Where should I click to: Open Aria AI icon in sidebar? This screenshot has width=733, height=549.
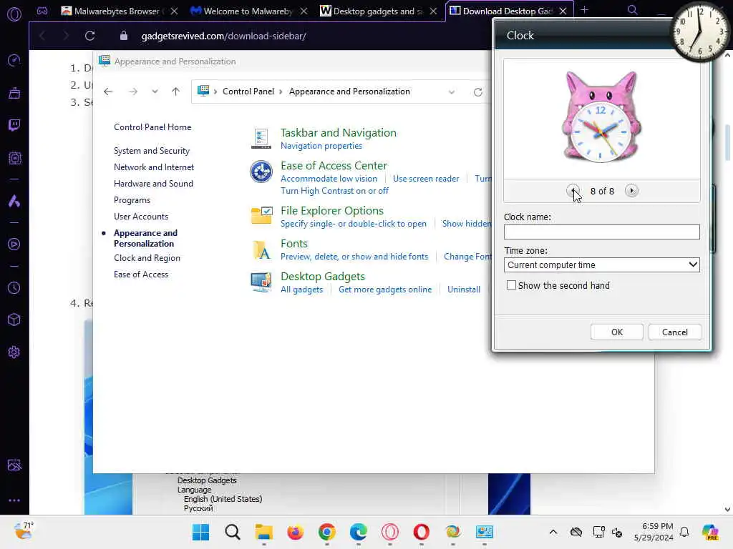tap(14, 201)
